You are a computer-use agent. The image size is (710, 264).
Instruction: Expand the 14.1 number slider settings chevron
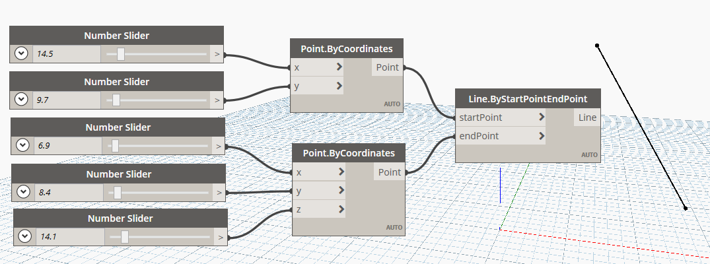click(24, 236)
